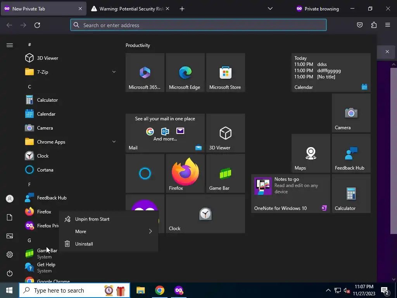This screenshot has width=397, height=298.
Task: Jump to the C letter header
Action: tap(29, 87)
